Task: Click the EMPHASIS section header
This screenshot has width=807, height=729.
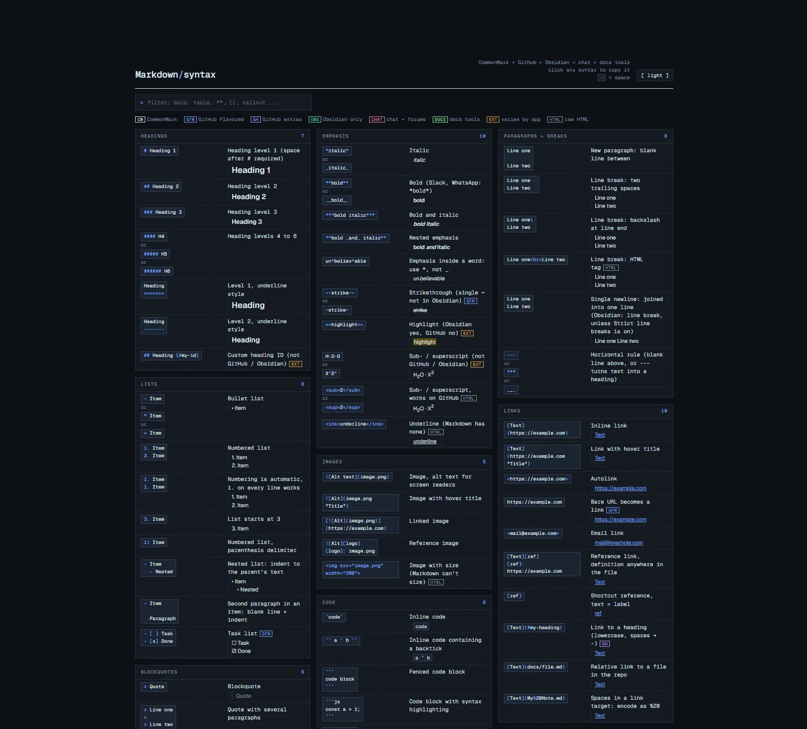Action: pos(404,137)
